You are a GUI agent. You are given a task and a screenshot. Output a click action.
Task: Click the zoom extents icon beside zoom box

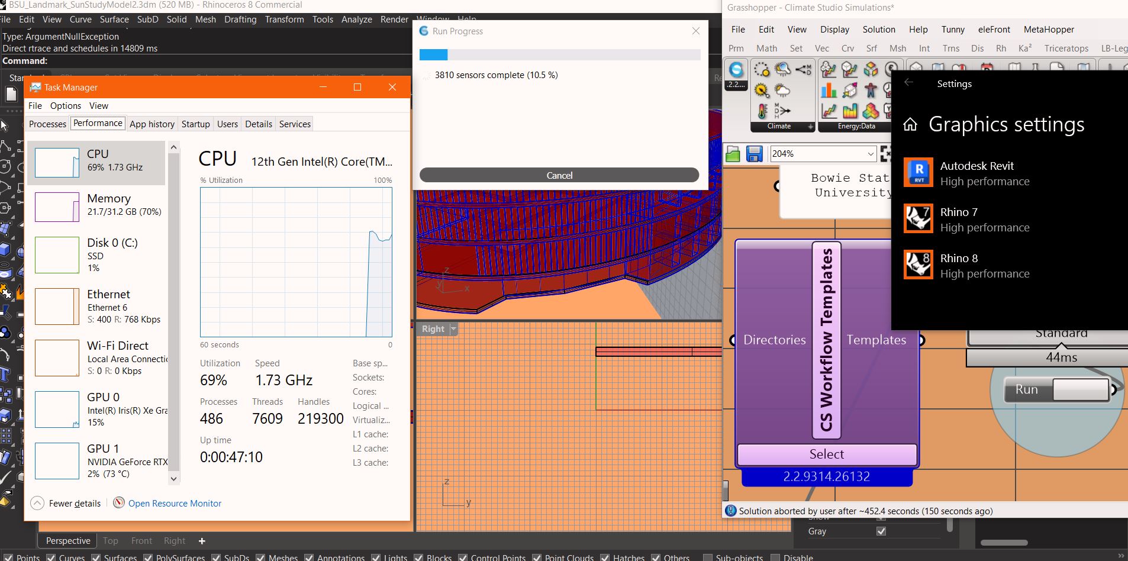[x=885, y=154]
